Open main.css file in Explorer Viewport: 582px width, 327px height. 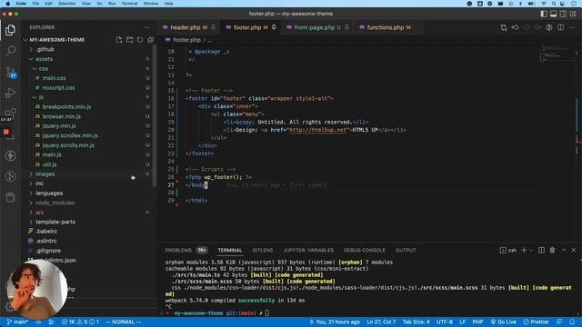pyautogui.click(x=54, y=78)
